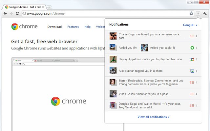
Task: Open the Chrome wrench settings menu
Action: point(205,13)
